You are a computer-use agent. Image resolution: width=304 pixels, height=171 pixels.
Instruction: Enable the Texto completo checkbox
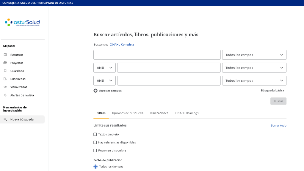[x=95, y=134]
